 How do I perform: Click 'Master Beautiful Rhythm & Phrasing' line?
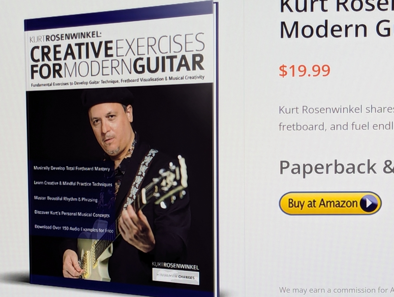[66, 198]
